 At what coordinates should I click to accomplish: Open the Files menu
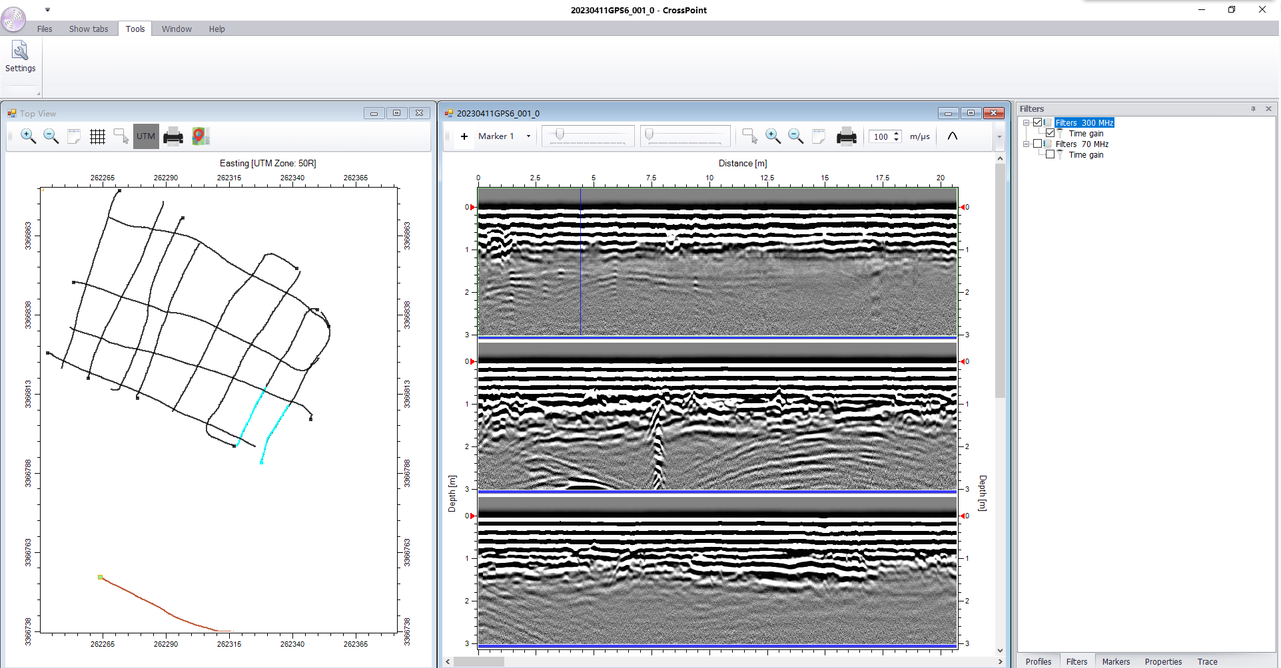point(45,29)
